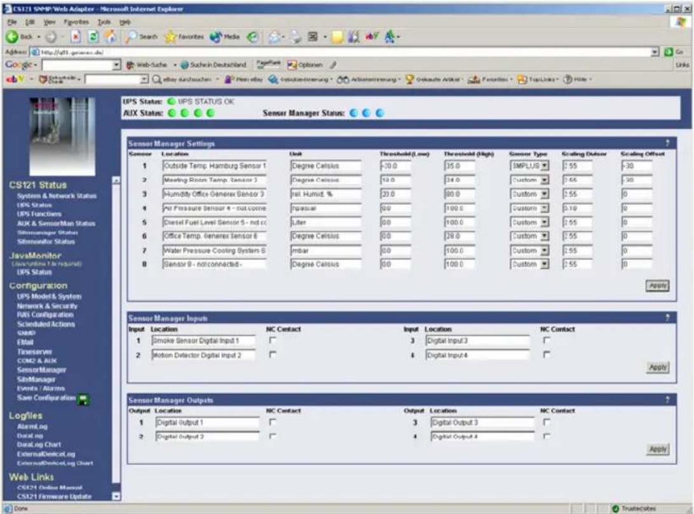Click the green Go button icon

pos(669,52)
